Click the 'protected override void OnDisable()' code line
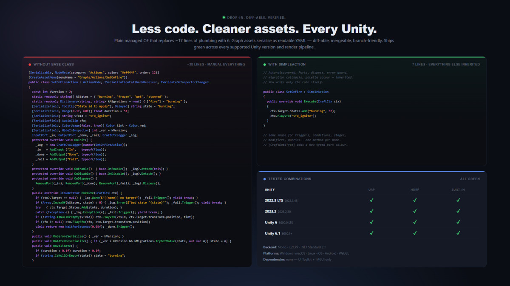 click(x=96, y=173)
